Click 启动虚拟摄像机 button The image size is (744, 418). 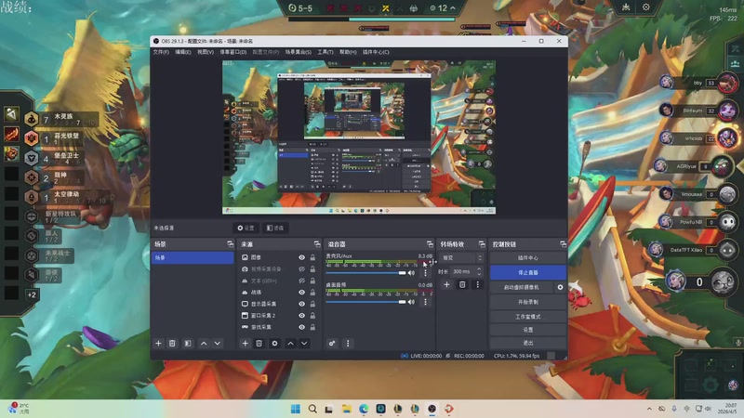pyautogui.click(x=522, y=287)
